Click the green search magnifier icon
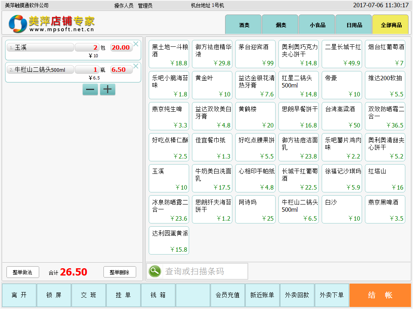 click(x=154, y=271)
